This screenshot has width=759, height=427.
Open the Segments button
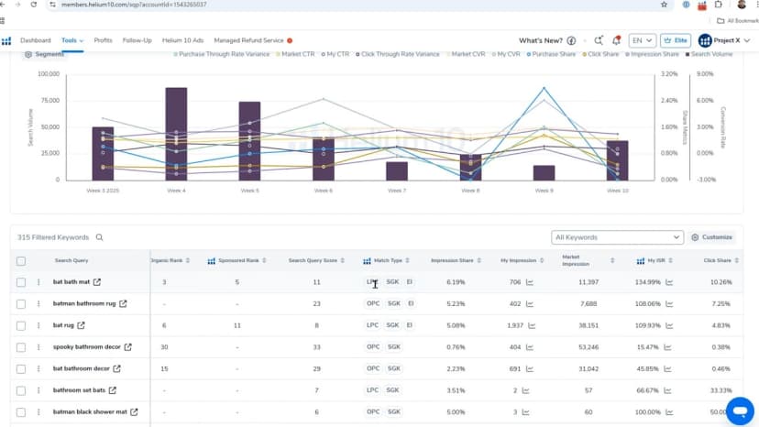coord(44,54)
